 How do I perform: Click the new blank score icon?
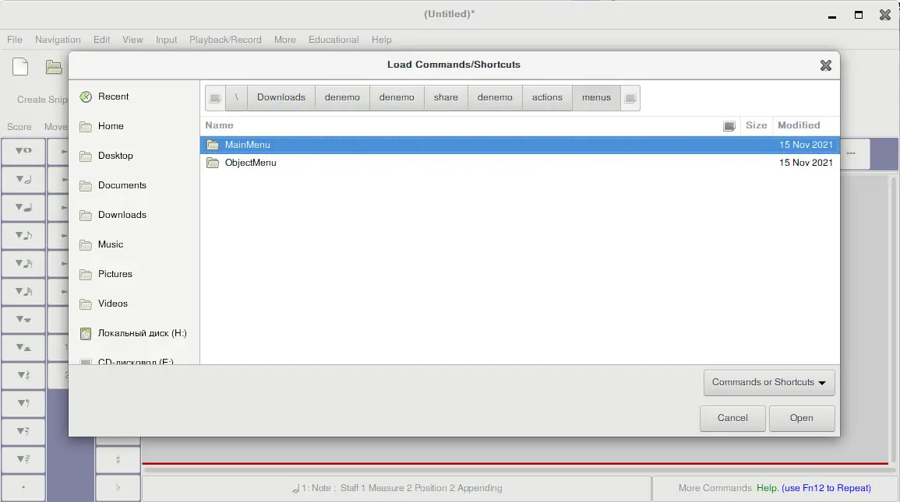tap(20, 67)
